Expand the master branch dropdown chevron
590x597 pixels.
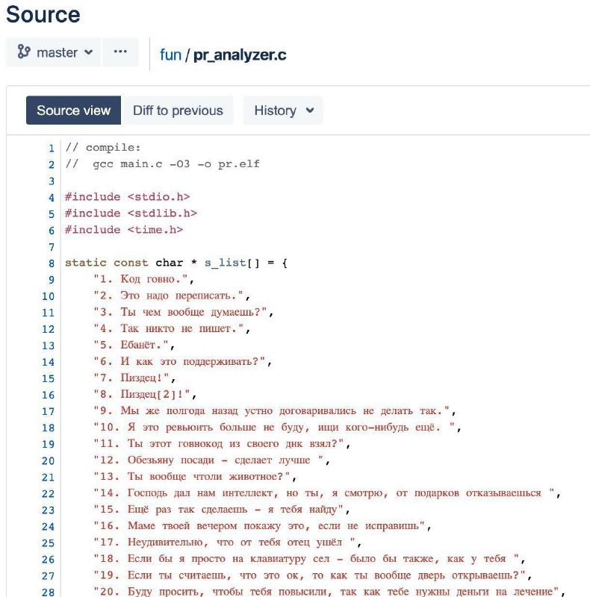89,52
